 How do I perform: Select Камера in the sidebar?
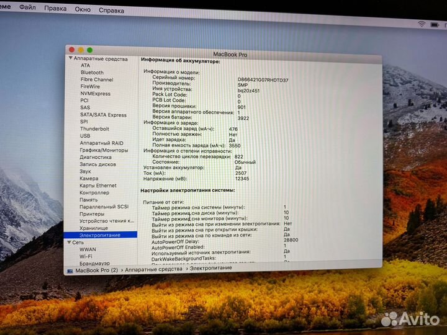[x=89, y=178]
